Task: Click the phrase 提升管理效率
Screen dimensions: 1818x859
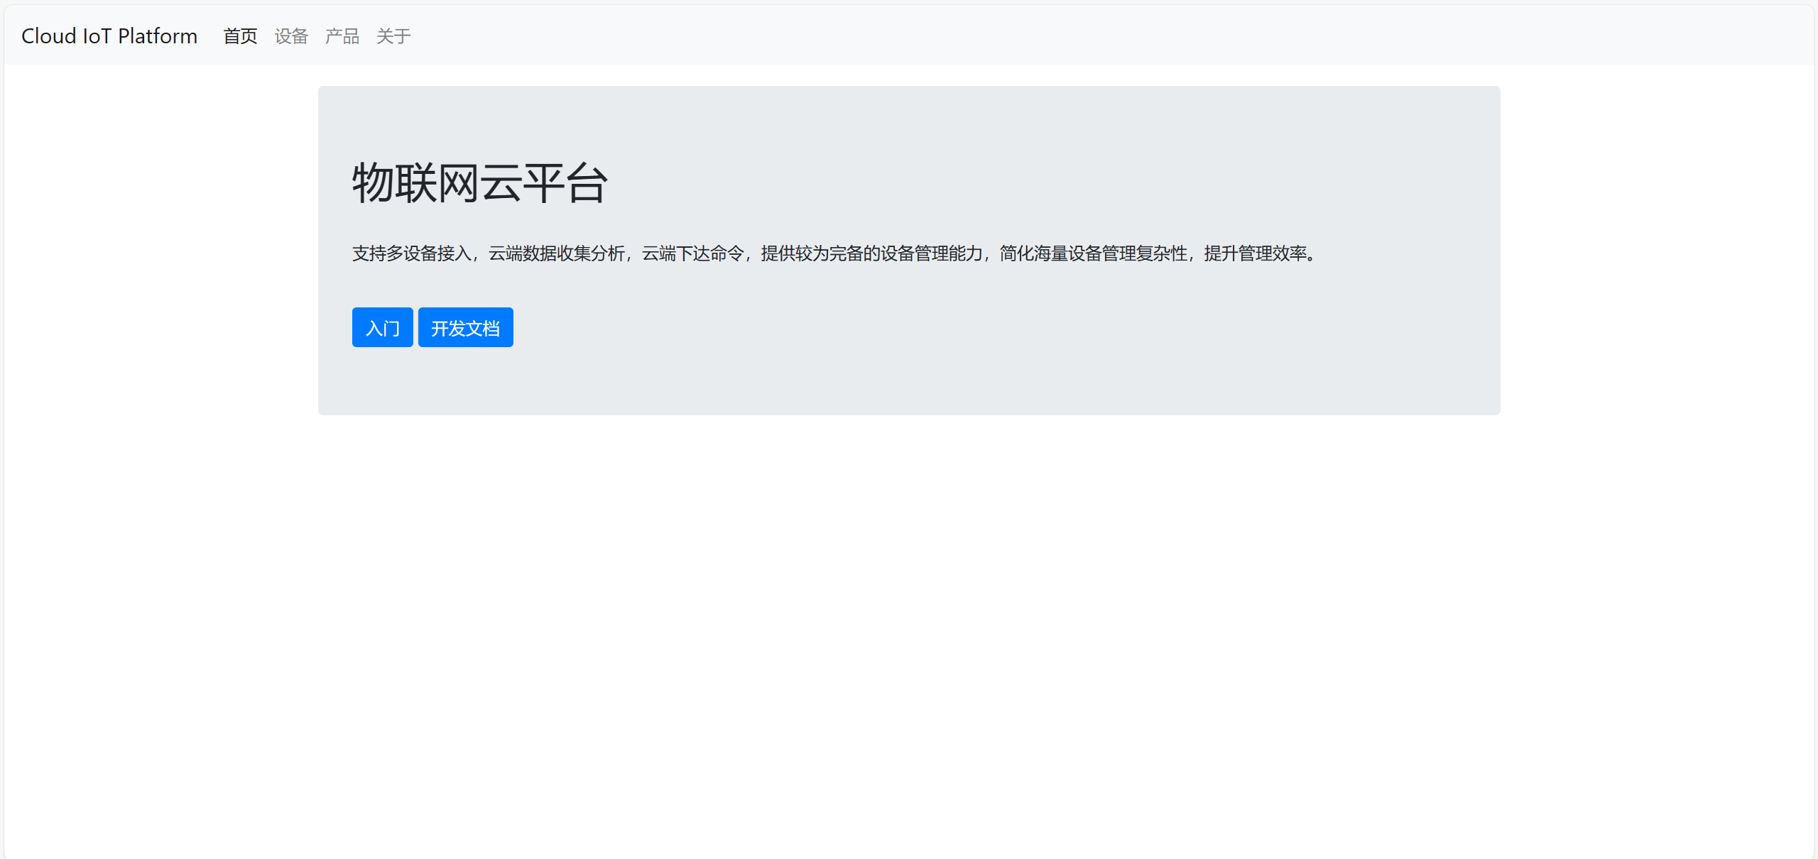Action: (x=1256, y=253)
